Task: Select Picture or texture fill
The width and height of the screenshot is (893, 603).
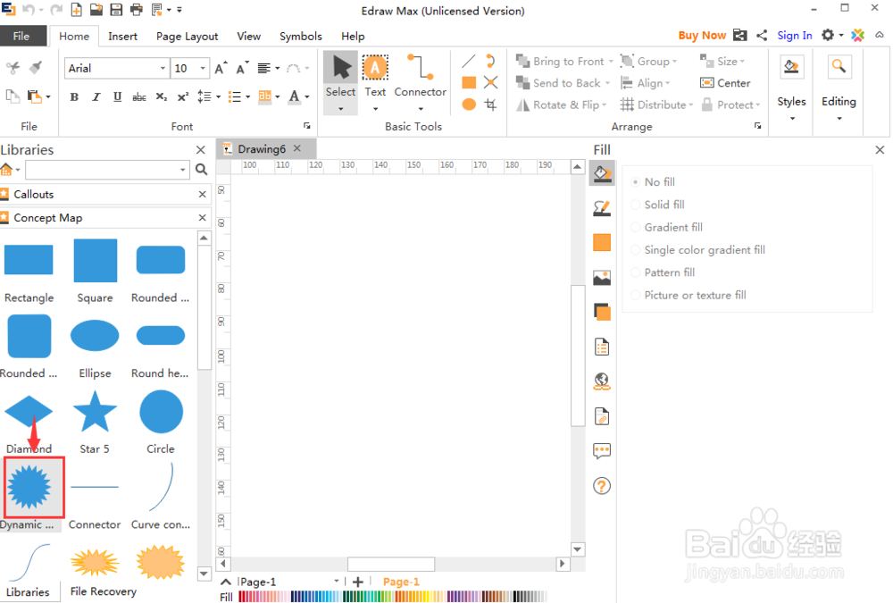Action: (689, 295)
